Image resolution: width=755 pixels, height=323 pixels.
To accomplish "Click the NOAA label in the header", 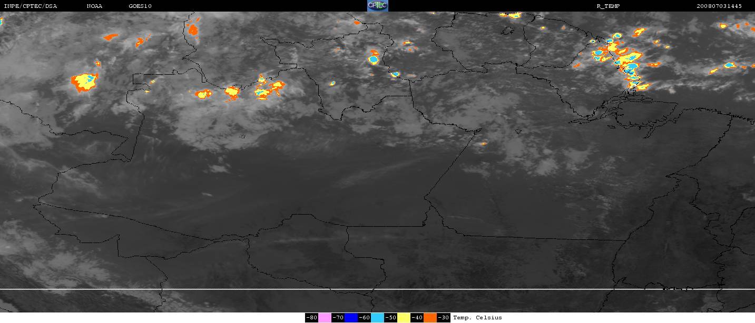I will (x=95, y=6).
